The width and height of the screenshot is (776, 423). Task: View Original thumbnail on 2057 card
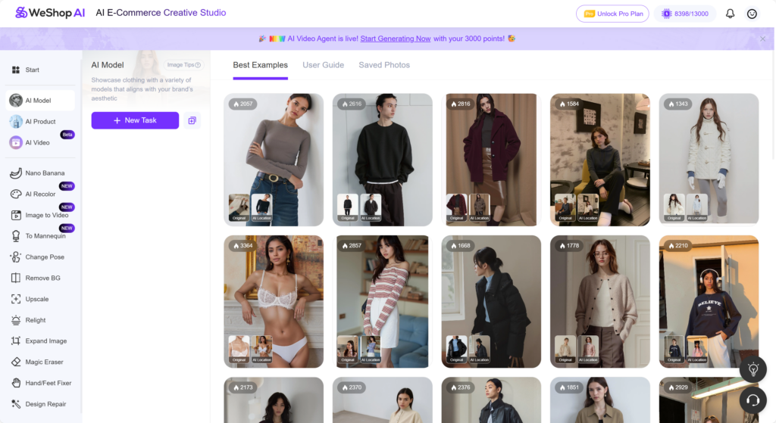click(x=239, y=207)
